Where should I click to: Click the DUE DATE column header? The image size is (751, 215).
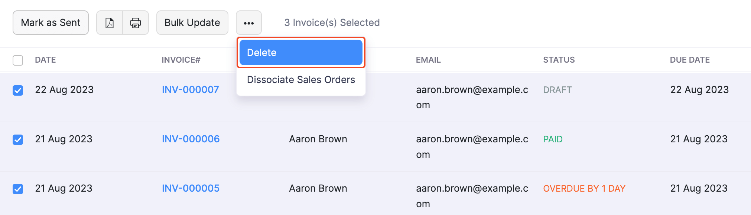pyautogui.click(x=689, y=60)
